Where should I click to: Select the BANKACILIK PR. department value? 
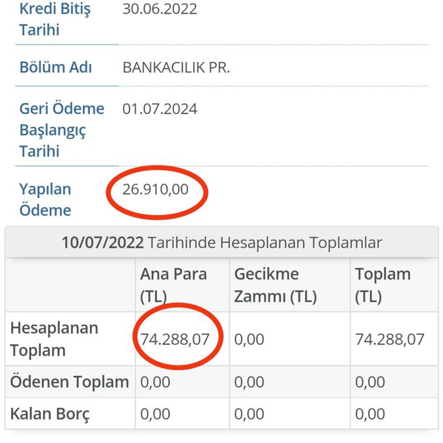pyautogui.click(x=176, y=68)
